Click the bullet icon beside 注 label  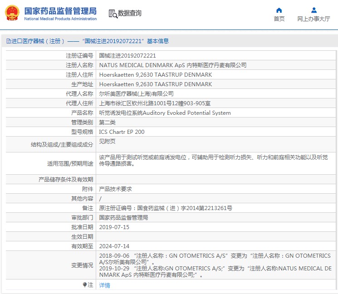[84, 285]
